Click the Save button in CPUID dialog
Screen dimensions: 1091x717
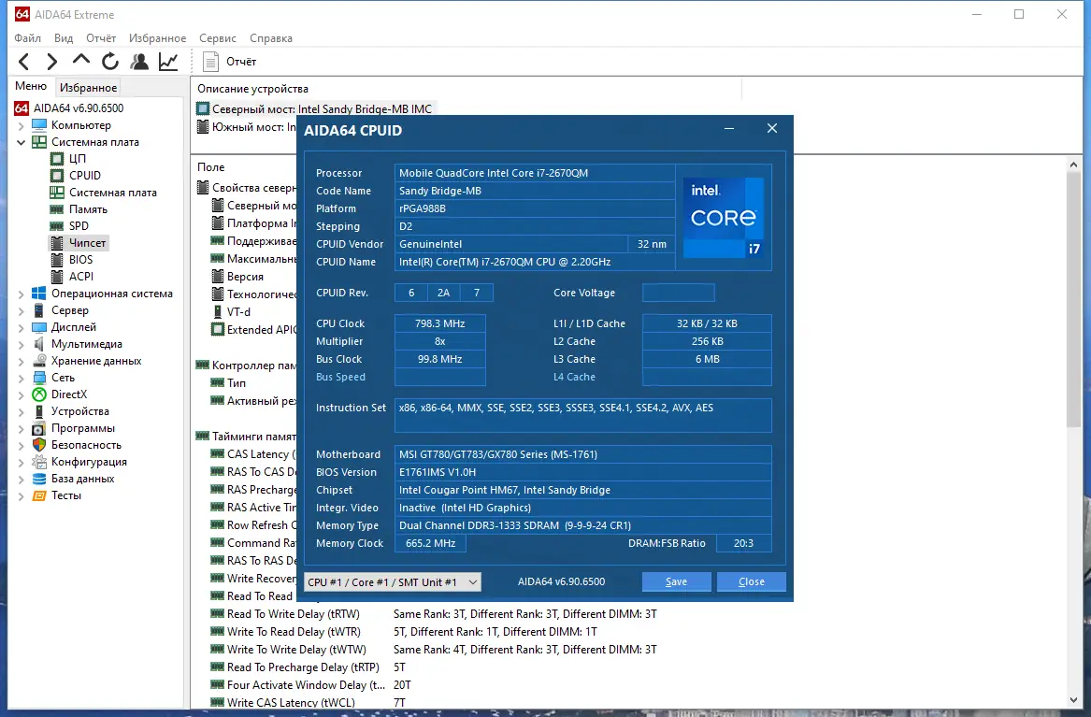[676, 581]
